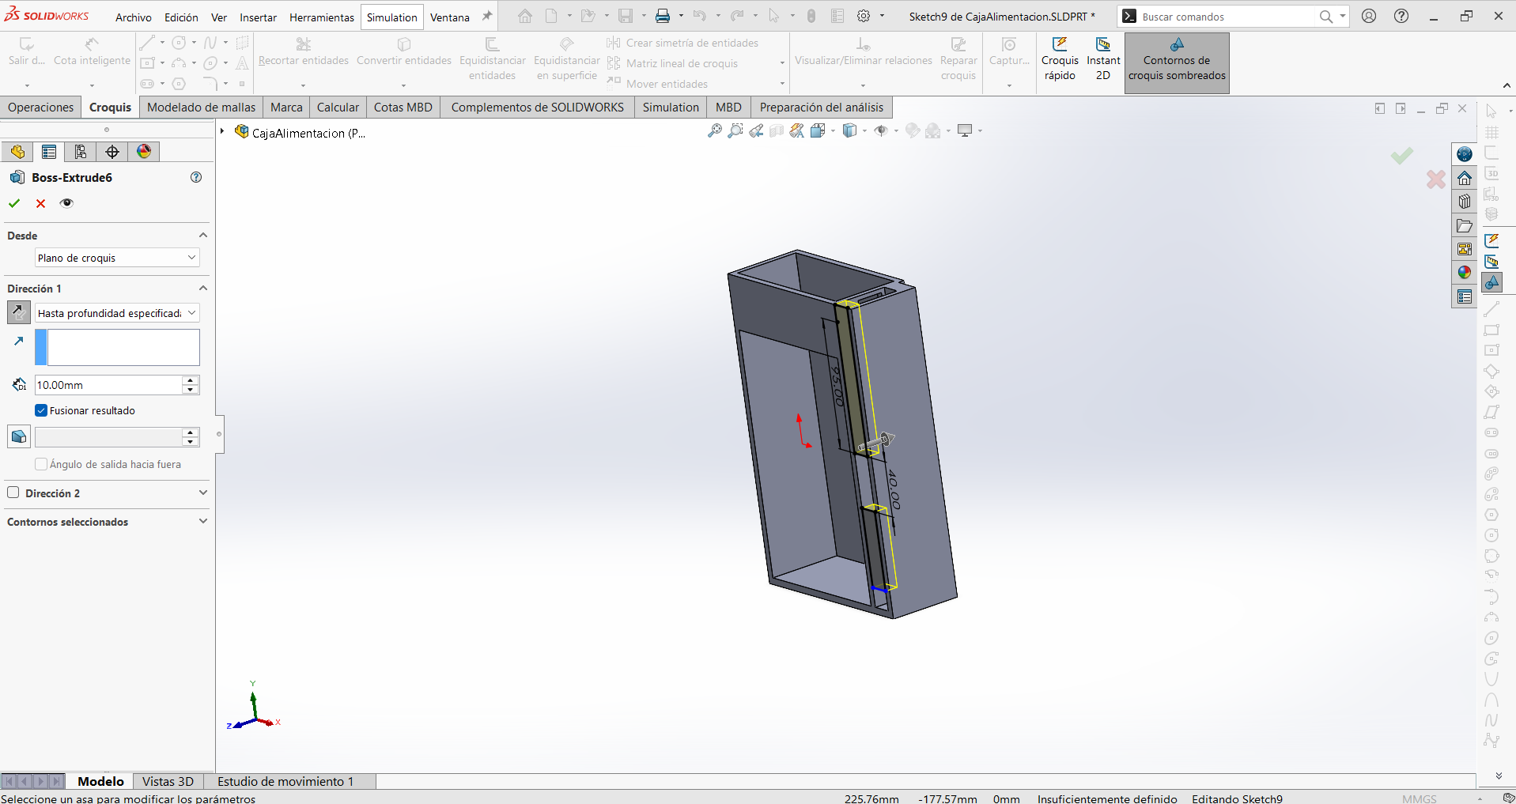Confirm sketch with green corner checkmark
The height and width of the screenshot is (804, 1516).
(1402, 156)
